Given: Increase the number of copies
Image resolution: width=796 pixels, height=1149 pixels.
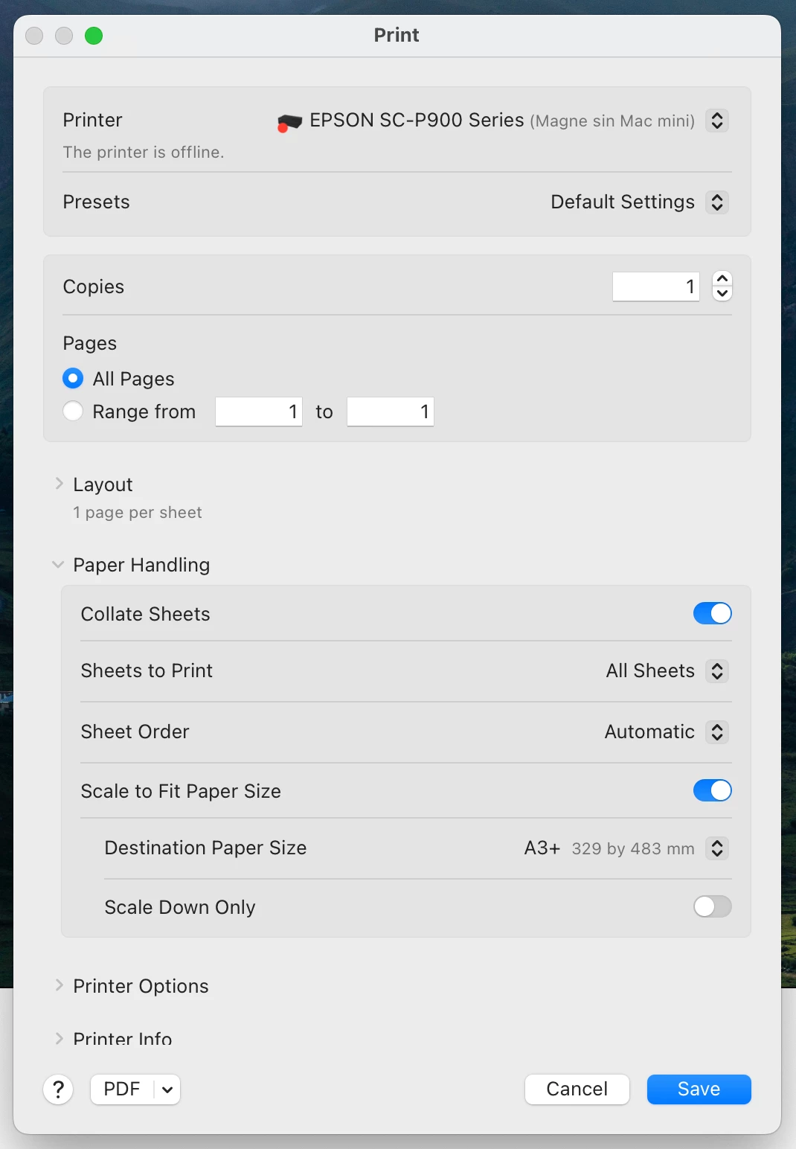Looking at the screenshot, I should point(722,279).
